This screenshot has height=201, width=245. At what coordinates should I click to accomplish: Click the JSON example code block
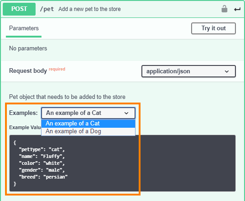coord(122,163)
